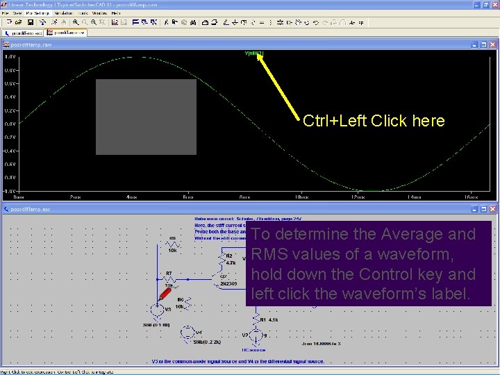This screenshot has width=500, height=375.
Task: Switch to the poordiffamp.raw tab
Action: 66,33
